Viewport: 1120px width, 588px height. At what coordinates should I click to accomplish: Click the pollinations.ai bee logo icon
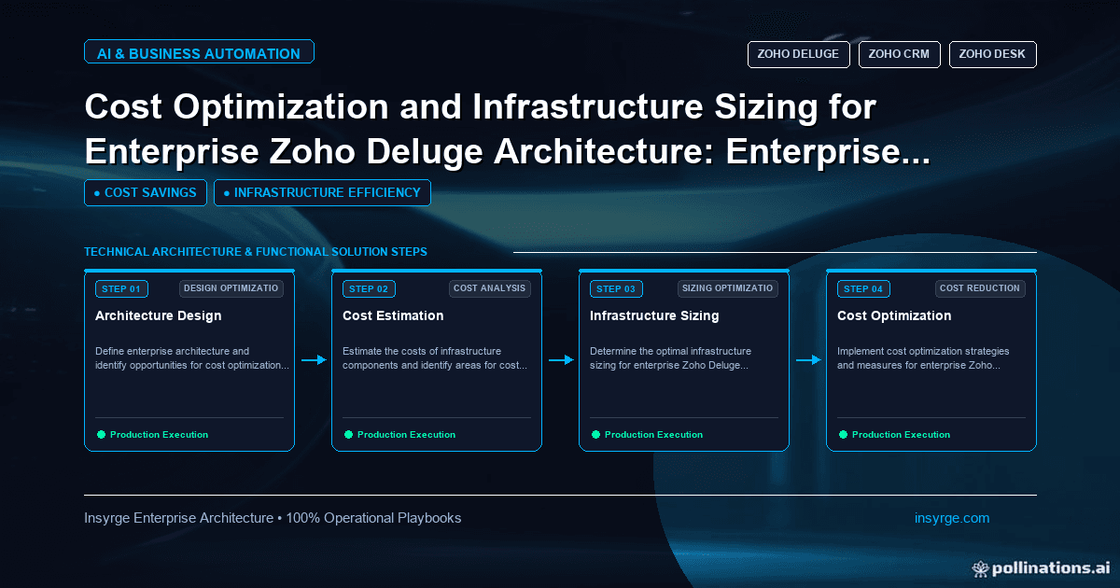(980, 567)
